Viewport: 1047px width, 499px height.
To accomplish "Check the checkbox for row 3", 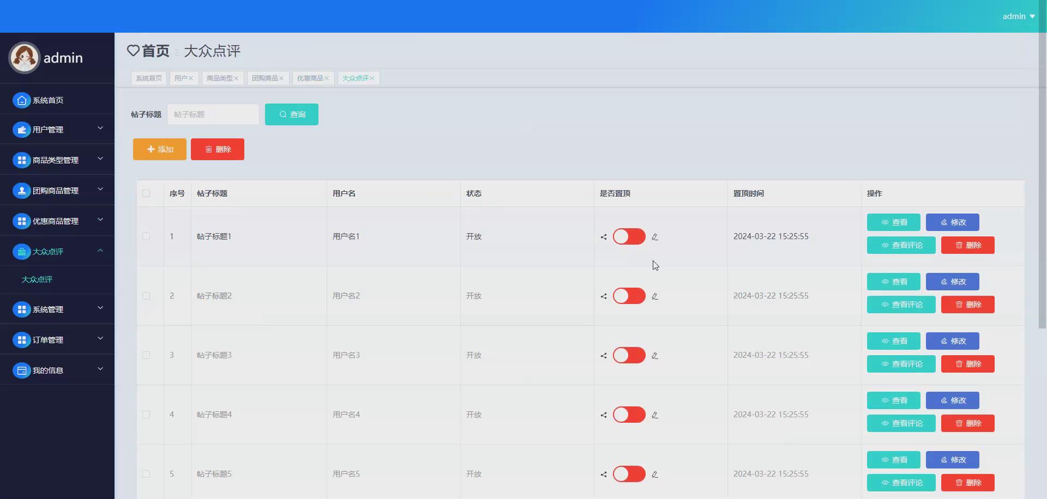I will coord(146,355).
